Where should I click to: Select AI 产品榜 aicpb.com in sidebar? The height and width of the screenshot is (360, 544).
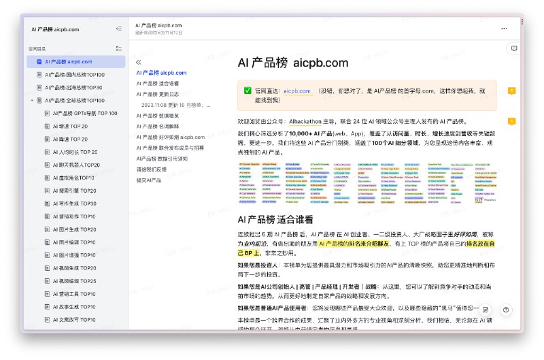click(x=76, y=62)
